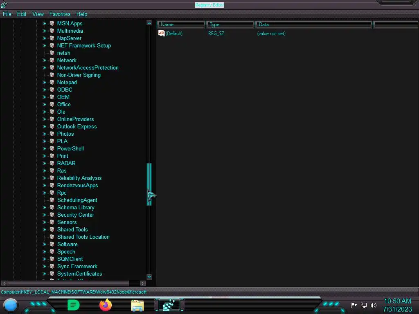
Task: Click the REG_SZ type cell
Action: 216,34
